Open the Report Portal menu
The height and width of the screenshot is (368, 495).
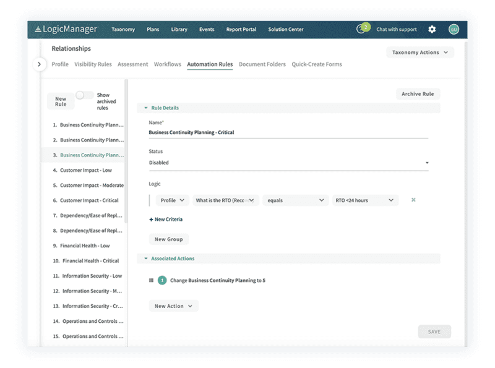(241, 29)
